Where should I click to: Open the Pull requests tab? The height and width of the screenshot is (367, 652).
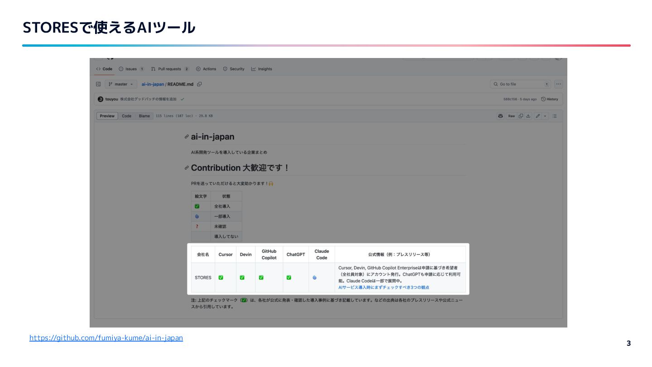[x=170, y=69]
